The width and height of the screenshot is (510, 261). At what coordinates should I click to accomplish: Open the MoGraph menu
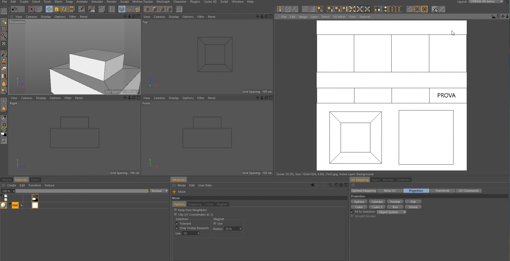[x=163, y=2]
